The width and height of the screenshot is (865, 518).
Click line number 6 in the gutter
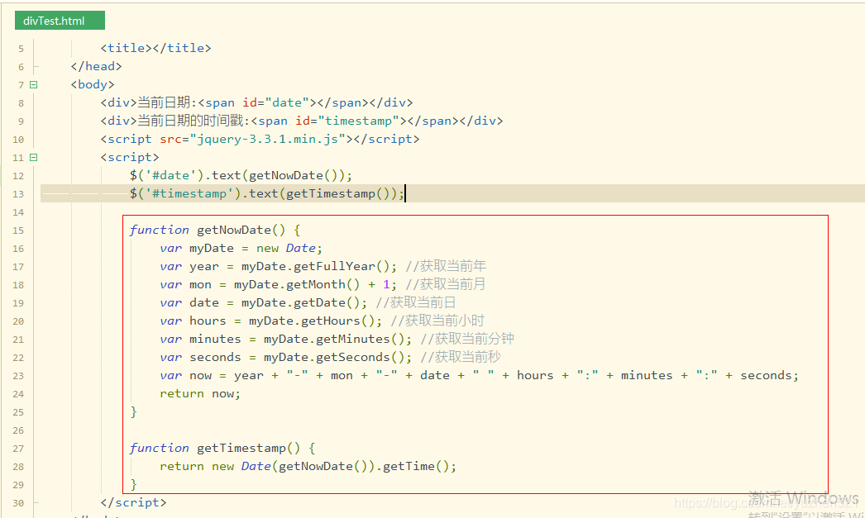pyautogui.click(x=21, y=67)
